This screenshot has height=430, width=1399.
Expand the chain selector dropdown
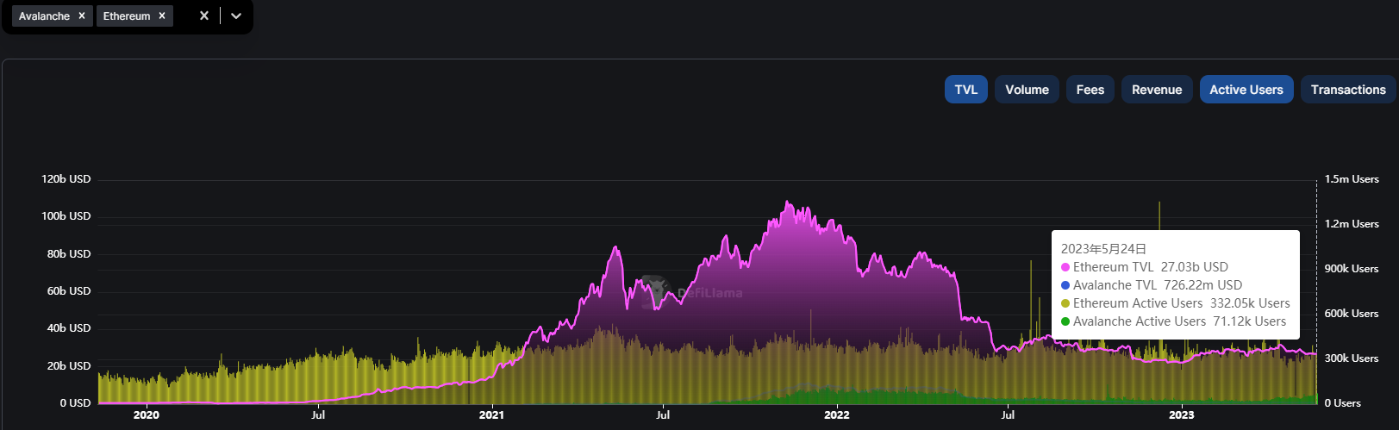tap(236, 16)
